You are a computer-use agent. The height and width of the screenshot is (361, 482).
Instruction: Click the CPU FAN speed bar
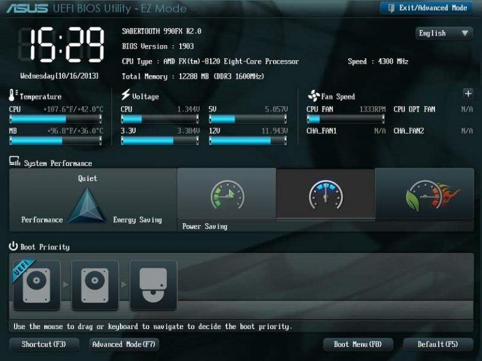click(346, 118)
